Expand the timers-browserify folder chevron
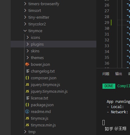 [25, 4]
